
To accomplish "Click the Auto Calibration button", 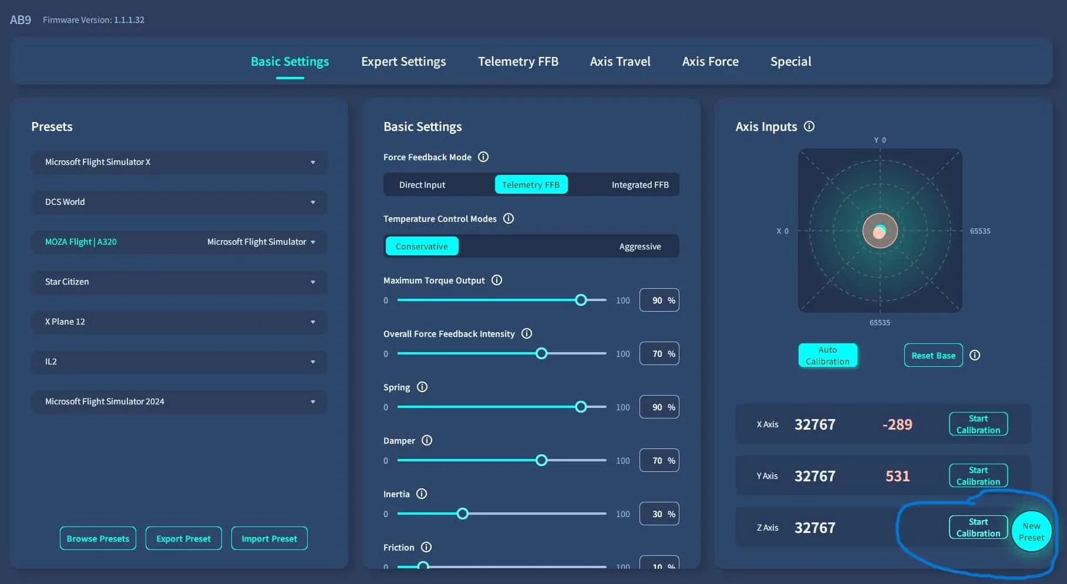I will 827,355.
